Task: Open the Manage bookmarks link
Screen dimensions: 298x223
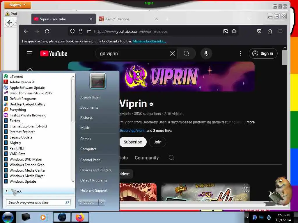Action: click(x=149, y=41)
